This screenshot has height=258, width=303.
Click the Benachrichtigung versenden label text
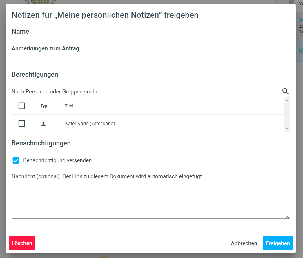[x=57, y=160]
